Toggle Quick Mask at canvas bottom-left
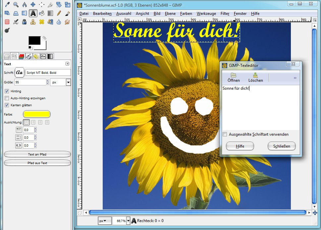 tap(80, 212)
